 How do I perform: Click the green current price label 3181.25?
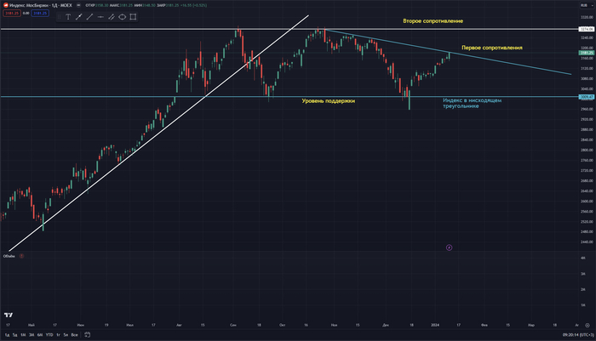pos(586,53)
